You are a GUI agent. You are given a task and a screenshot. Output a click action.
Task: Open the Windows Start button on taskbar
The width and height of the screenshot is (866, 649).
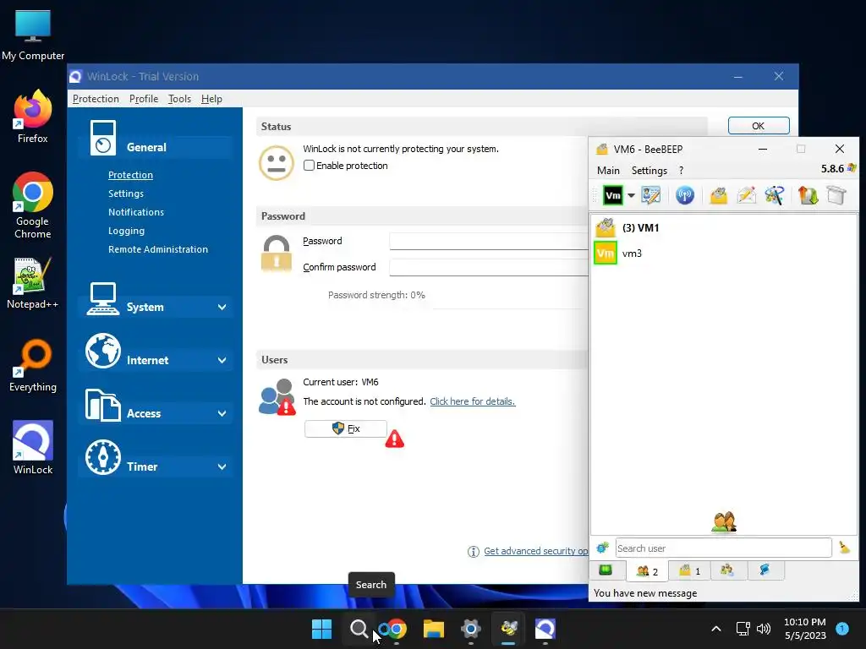(x=321, y=629)
